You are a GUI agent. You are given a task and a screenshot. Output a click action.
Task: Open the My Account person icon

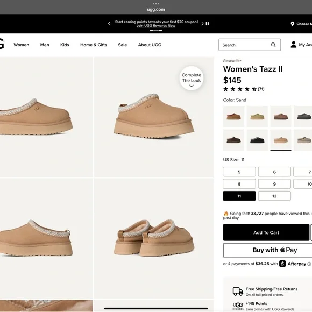click(293, 44)
